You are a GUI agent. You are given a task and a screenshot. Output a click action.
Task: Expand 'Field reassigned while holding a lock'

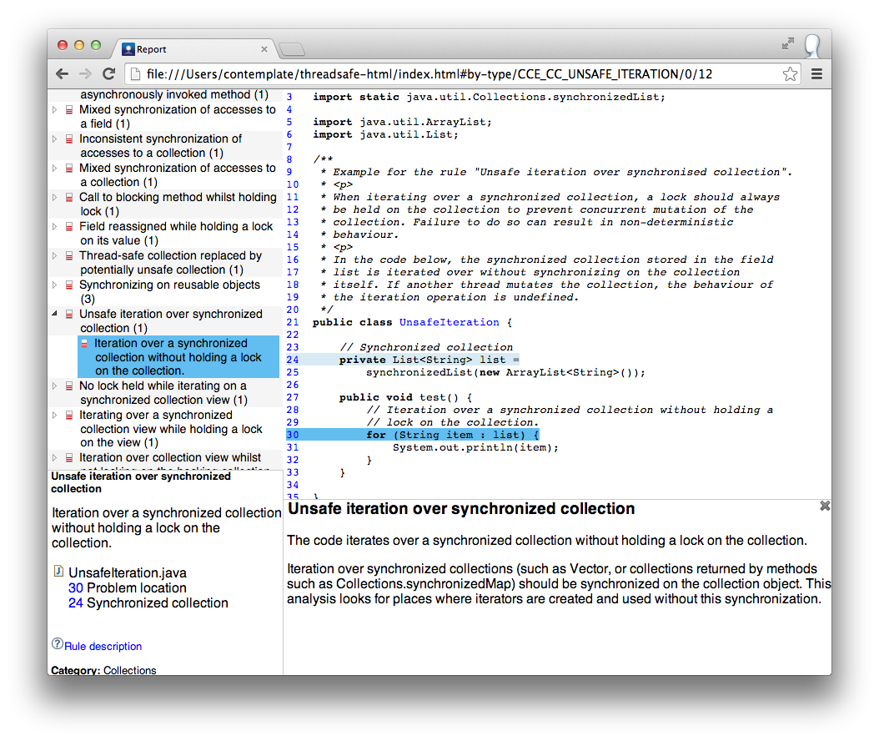click(54, 227)
